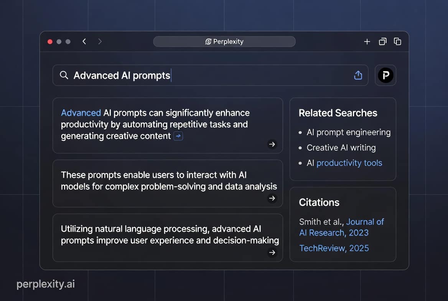
Task: Navigate forward with the right arrow
Action: tap(100, 41)
